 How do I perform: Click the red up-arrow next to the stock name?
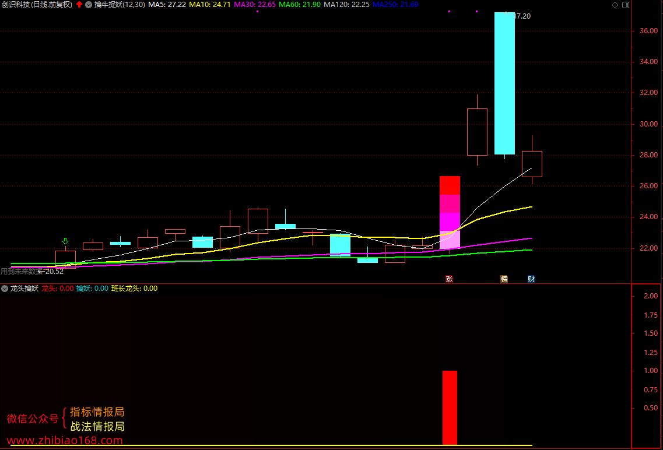(x=79, y=5)
